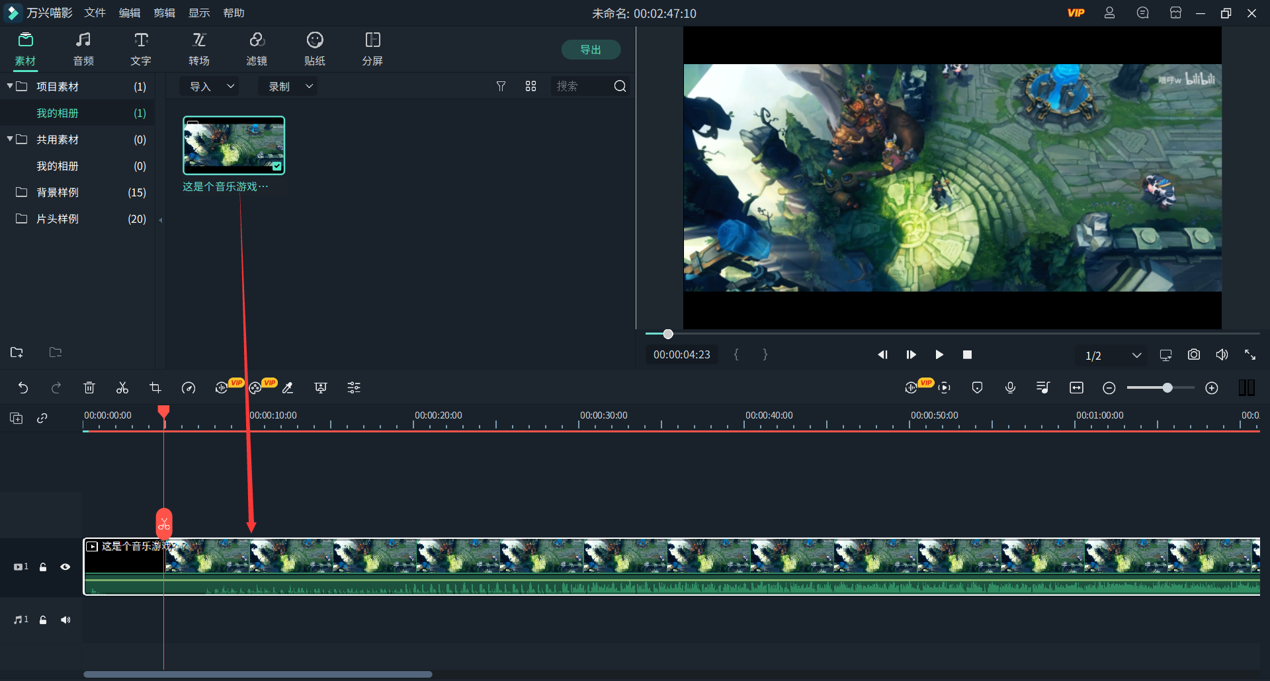
Task: Click the trash delete icon in toolbar
Action: 89,388
